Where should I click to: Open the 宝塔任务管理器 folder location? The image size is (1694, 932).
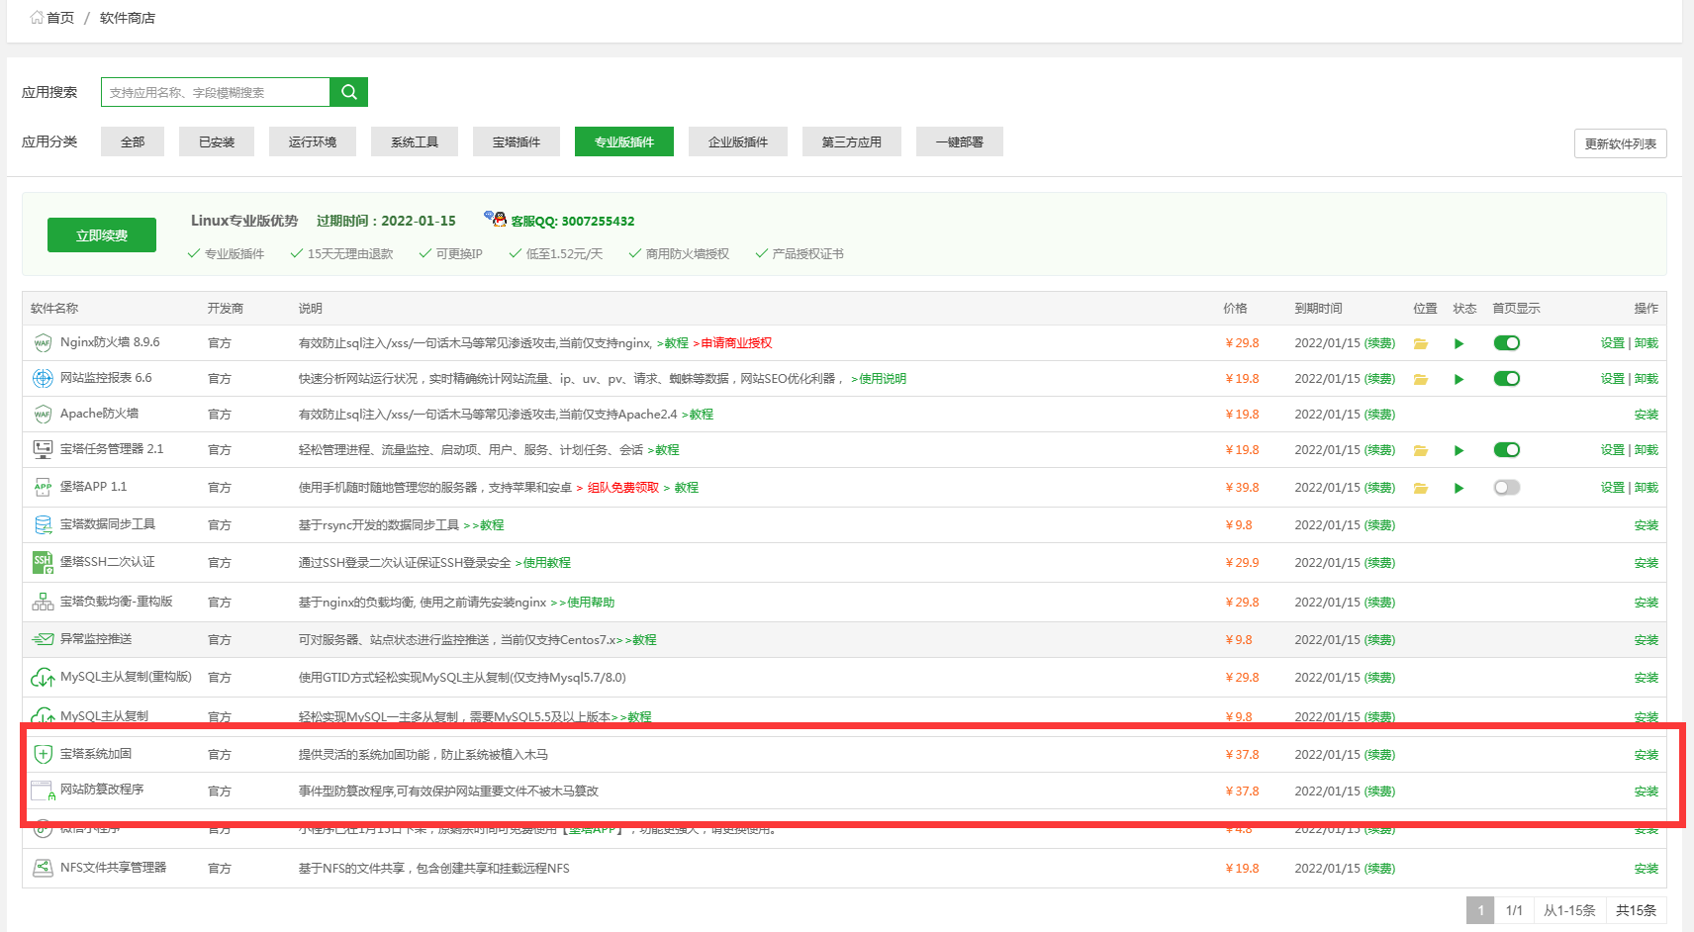click(x=1421, y=450)
